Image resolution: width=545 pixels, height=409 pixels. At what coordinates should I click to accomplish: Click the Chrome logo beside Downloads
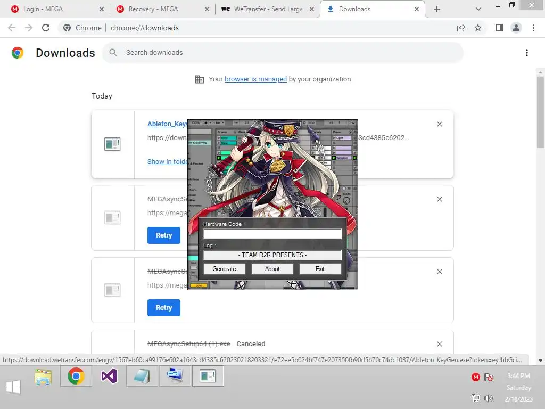18,53
